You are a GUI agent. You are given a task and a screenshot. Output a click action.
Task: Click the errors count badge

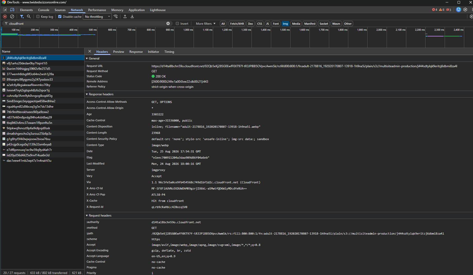pyautogui.click(x=435, y=10)
